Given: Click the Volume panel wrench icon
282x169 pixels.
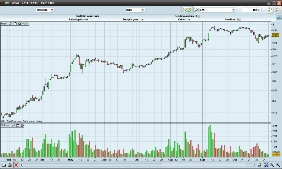Looking at the screenshot, I should [x=14, y=125].
